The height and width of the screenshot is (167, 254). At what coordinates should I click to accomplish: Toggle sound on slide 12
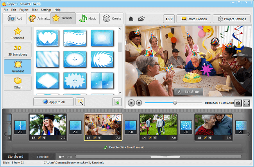point(44,138)
